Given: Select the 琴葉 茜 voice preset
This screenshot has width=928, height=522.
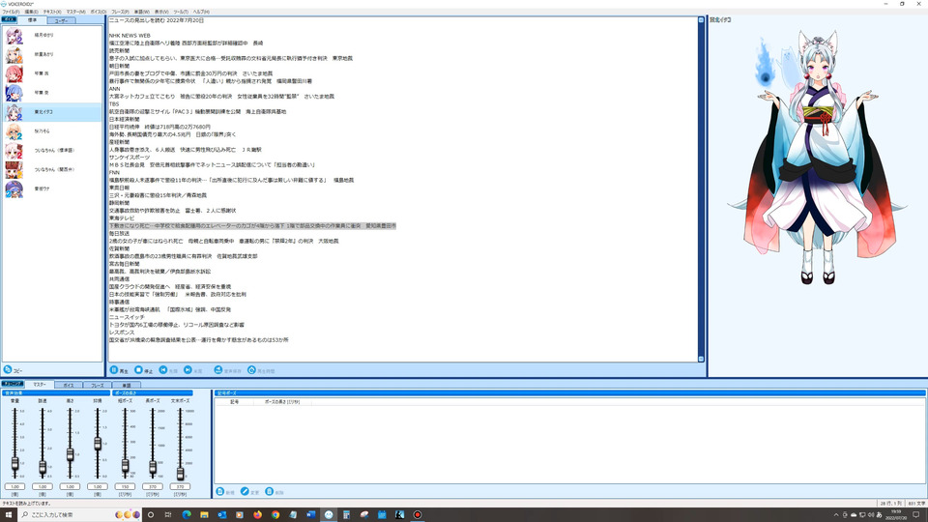Looking at the screenshot, I should (x=52, y=73).
